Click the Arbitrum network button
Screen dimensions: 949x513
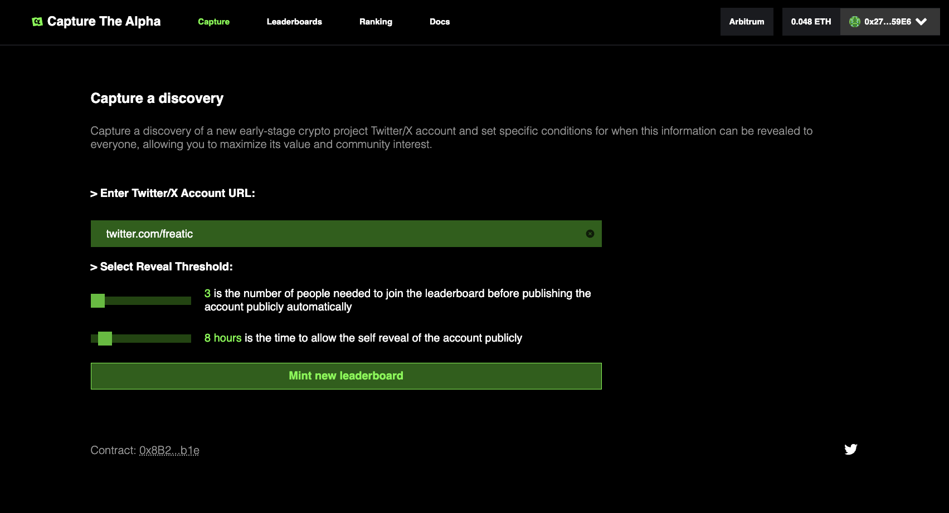click(x=746, y=22)
